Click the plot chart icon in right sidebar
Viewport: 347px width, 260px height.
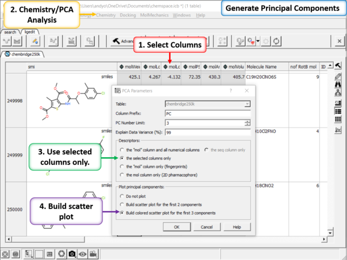tap(338, 129)
